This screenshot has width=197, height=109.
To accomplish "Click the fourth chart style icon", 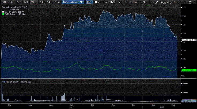I will [x=113, y=2].
